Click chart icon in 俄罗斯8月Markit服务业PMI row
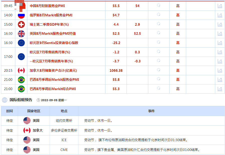The width and height of the screenshot is (225, 155). pyautogui.click(x=220, y=15)
